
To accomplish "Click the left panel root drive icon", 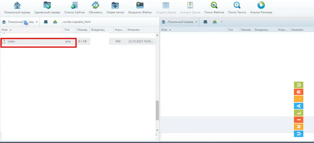I will [46, 22].
